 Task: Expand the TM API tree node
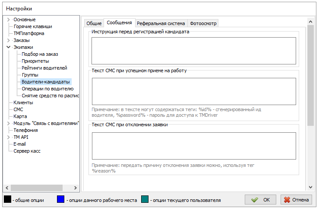9,137
